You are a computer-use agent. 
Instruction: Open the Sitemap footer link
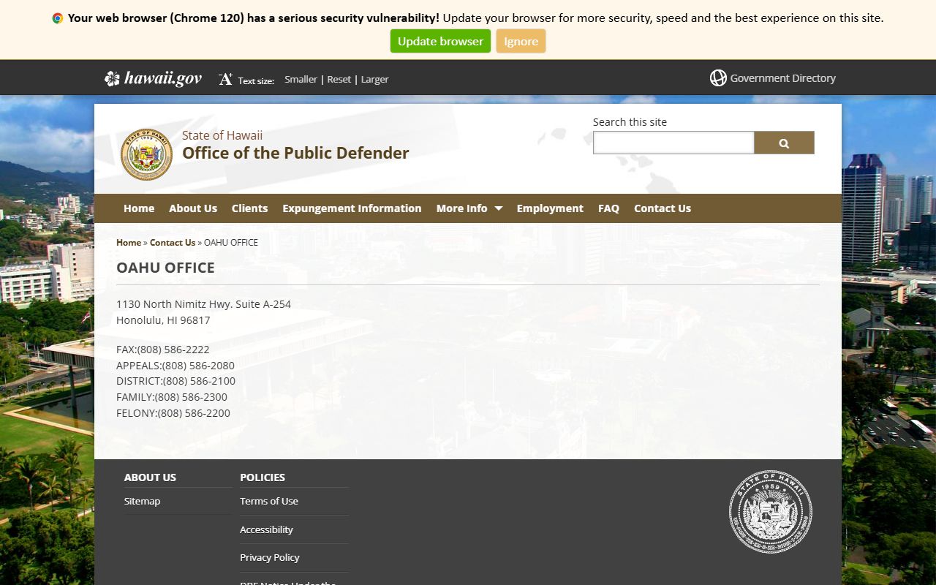[x=142, y=501]
